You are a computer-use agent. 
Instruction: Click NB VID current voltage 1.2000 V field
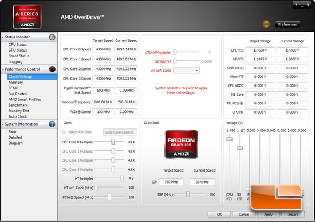(x=292, y=59)
